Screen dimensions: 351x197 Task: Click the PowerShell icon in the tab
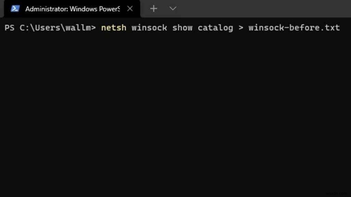click(15, 9)
